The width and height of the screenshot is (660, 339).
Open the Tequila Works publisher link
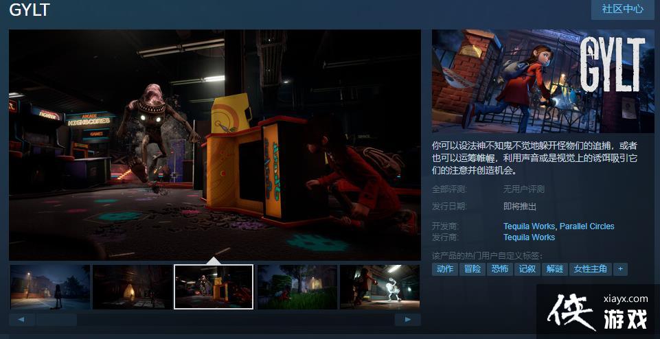coord(529,237)
